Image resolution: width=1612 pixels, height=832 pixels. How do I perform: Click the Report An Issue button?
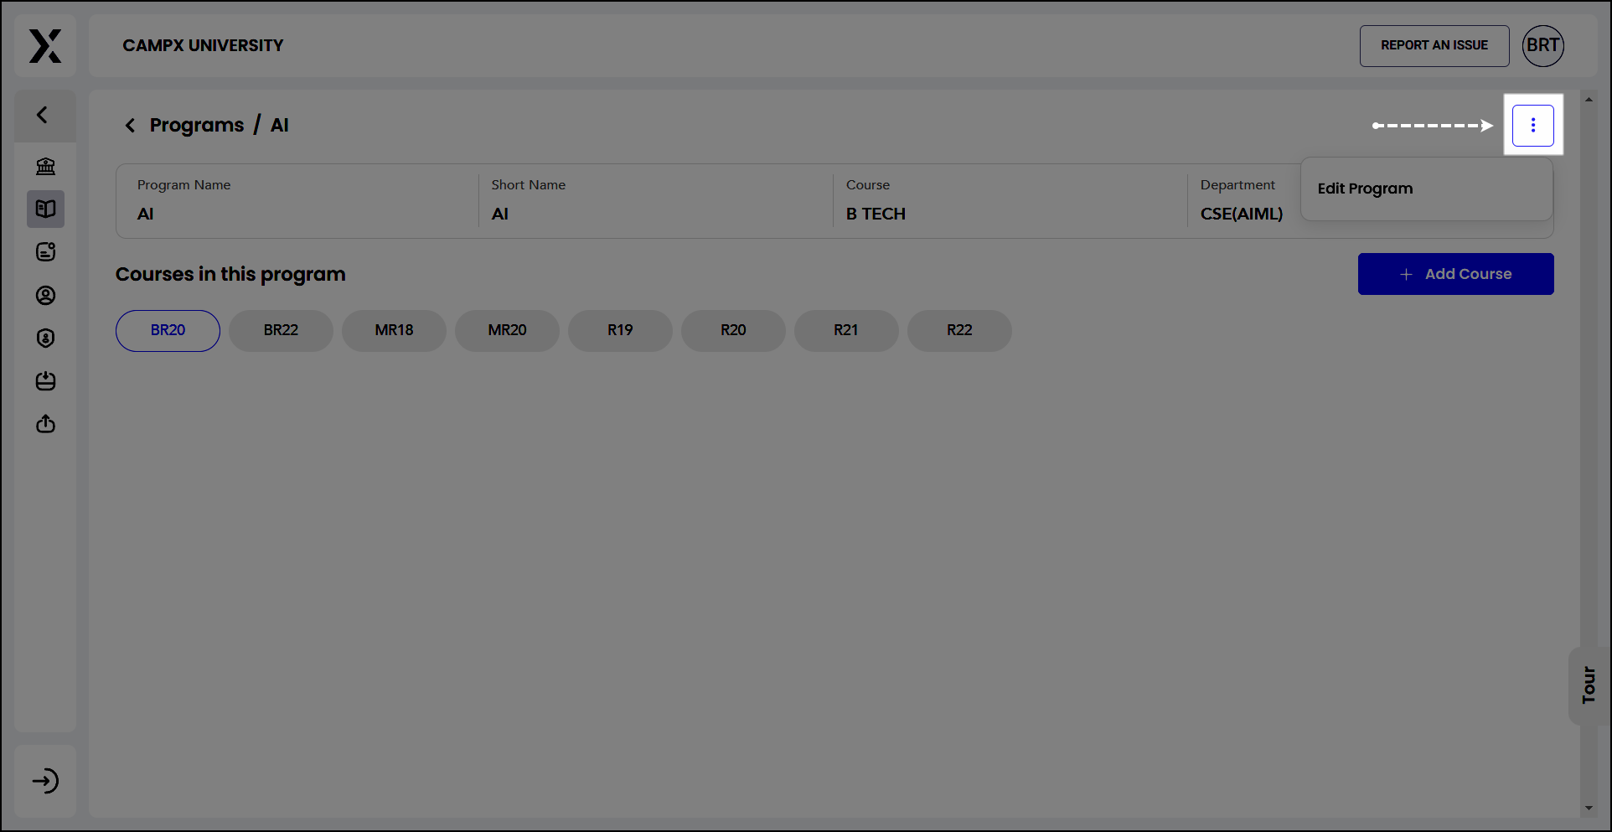click(x=1434, y=46)
